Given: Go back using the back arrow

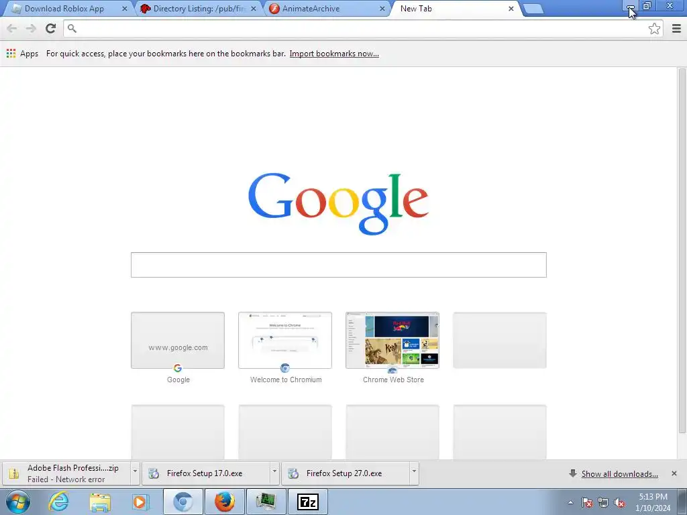Looking at the screenshot, I should coord(12,28).
